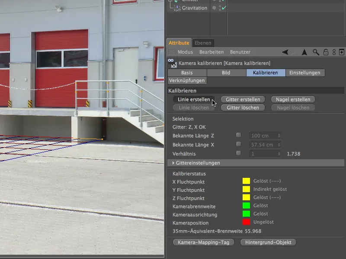Click the element lock circles icon
Screen dimensions: 346x259
coord(334,52)
